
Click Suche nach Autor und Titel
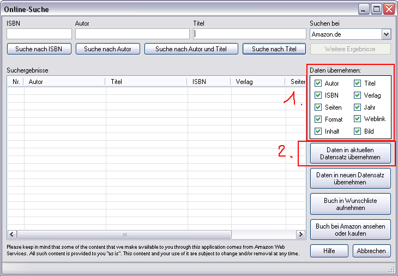pos(191,49)
